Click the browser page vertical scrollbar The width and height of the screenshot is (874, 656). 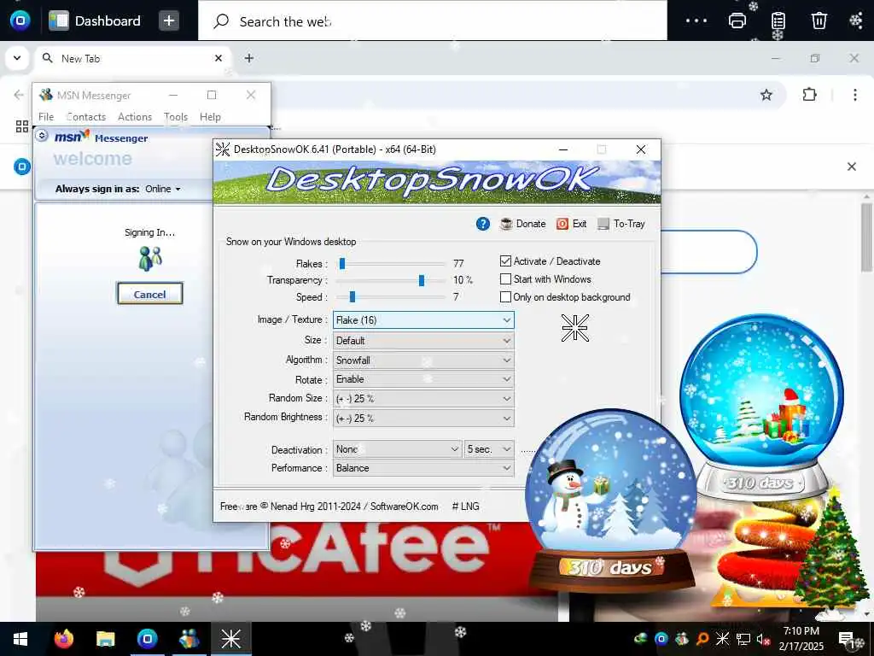(865, 237)
